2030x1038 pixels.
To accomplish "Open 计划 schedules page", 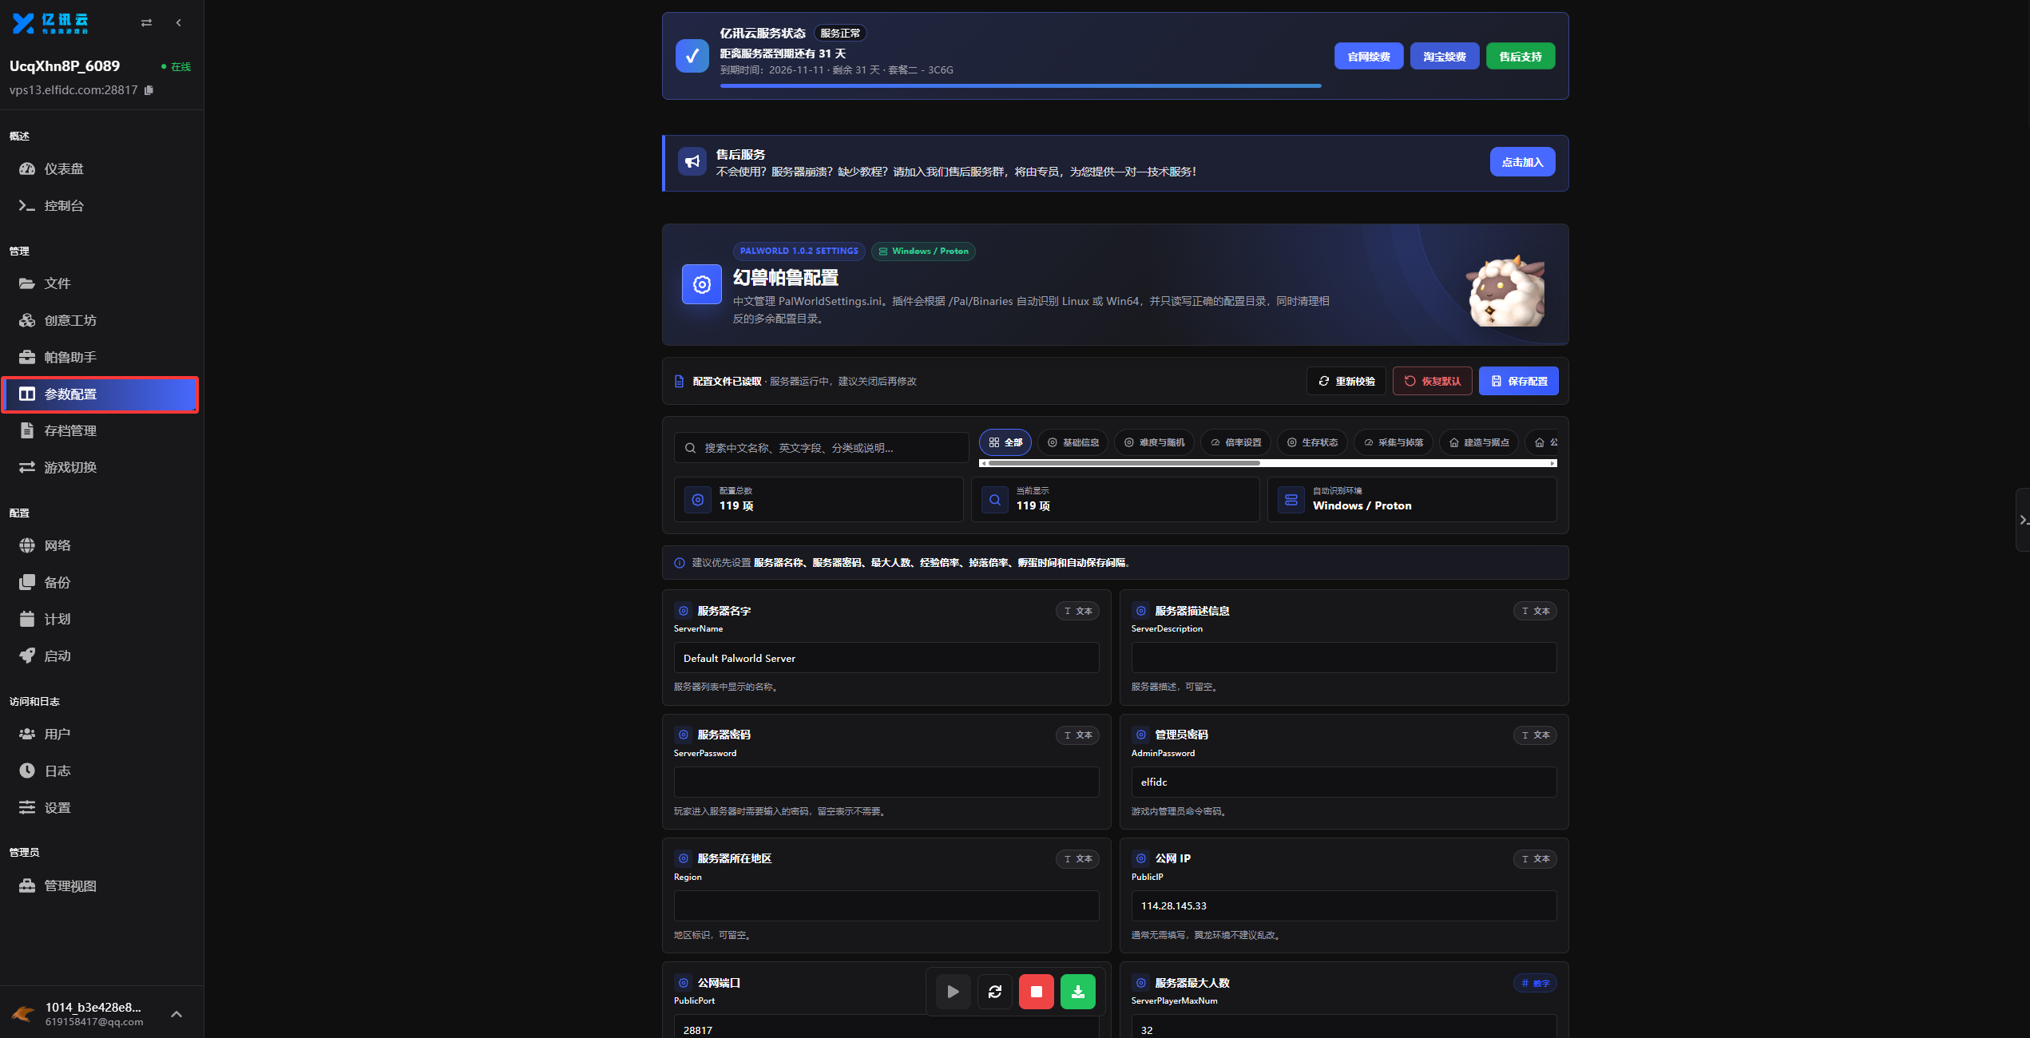I will 100,619.
